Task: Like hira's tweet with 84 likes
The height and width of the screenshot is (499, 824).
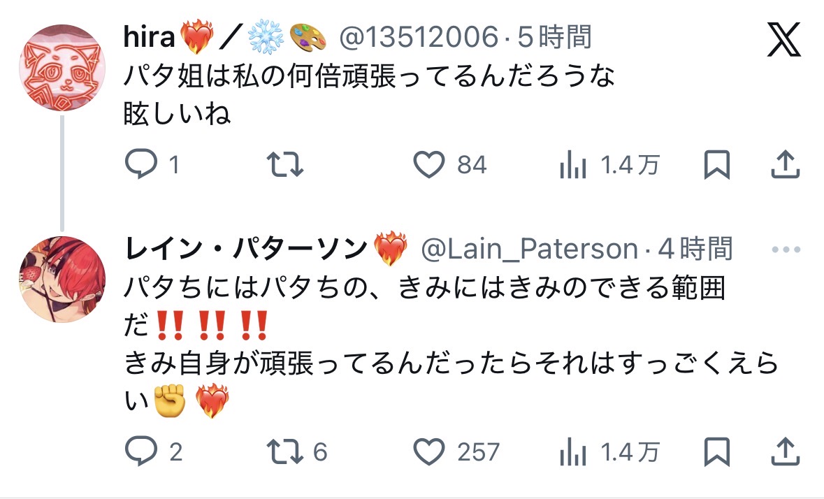Action: pyautogui.click(x=429, y=164)
